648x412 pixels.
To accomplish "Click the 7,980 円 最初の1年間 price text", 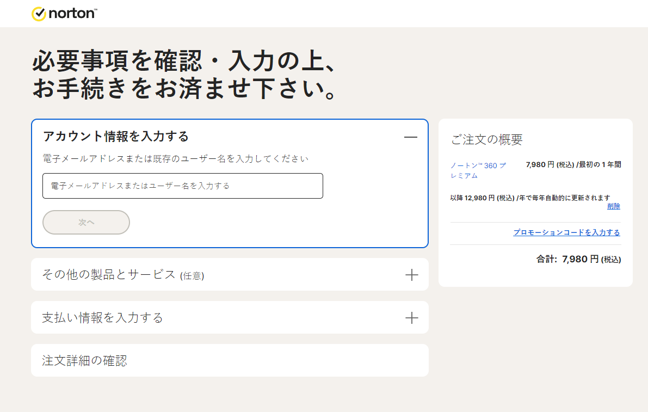I will click(x=573, y=164).
